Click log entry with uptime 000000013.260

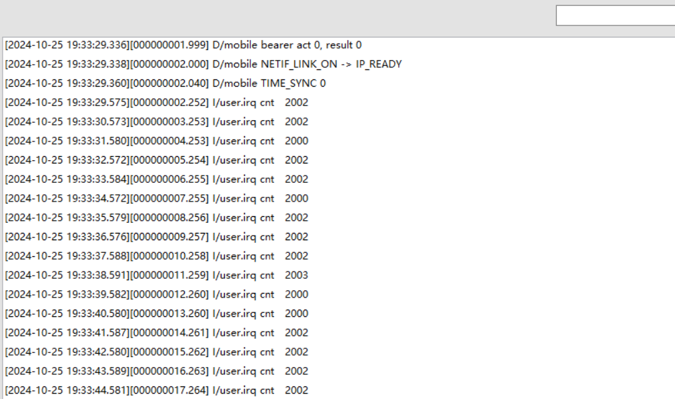pyautogui.click(x=157, y=314)
